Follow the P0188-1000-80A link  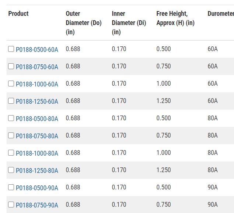pyautogui.click(x=37, y=153)
